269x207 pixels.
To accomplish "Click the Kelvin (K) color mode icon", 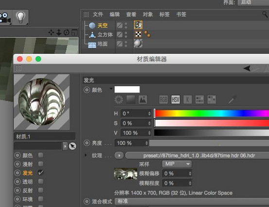I will 187,99.
